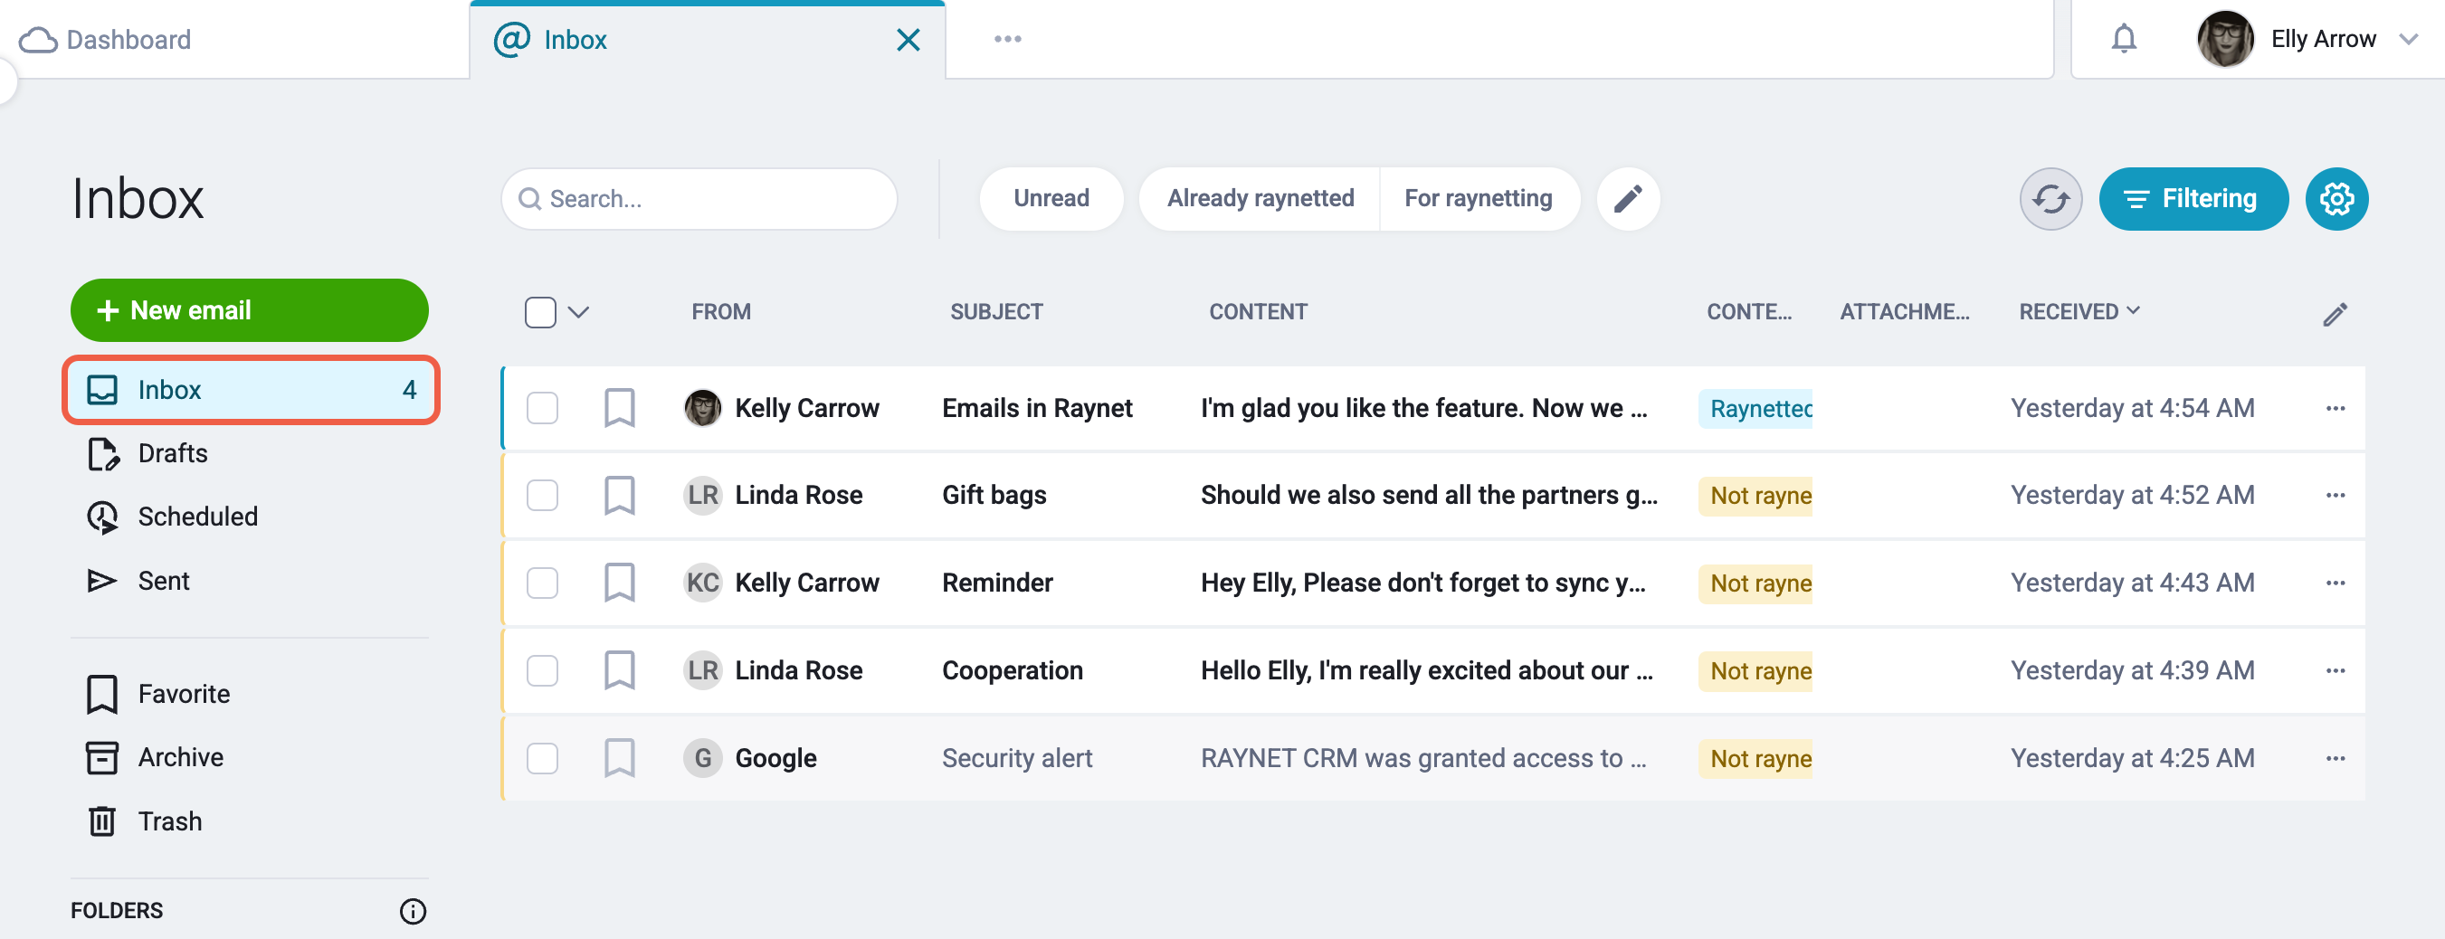Click the FROM column header
This screenshot has height=939, width=2445.
(x=720, y=312)
